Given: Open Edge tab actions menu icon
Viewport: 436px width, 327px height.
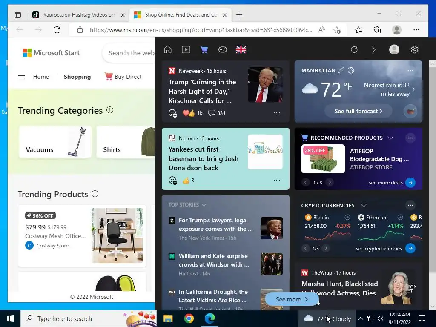Looking at the screenshot, I should click(x=18, y=15).
